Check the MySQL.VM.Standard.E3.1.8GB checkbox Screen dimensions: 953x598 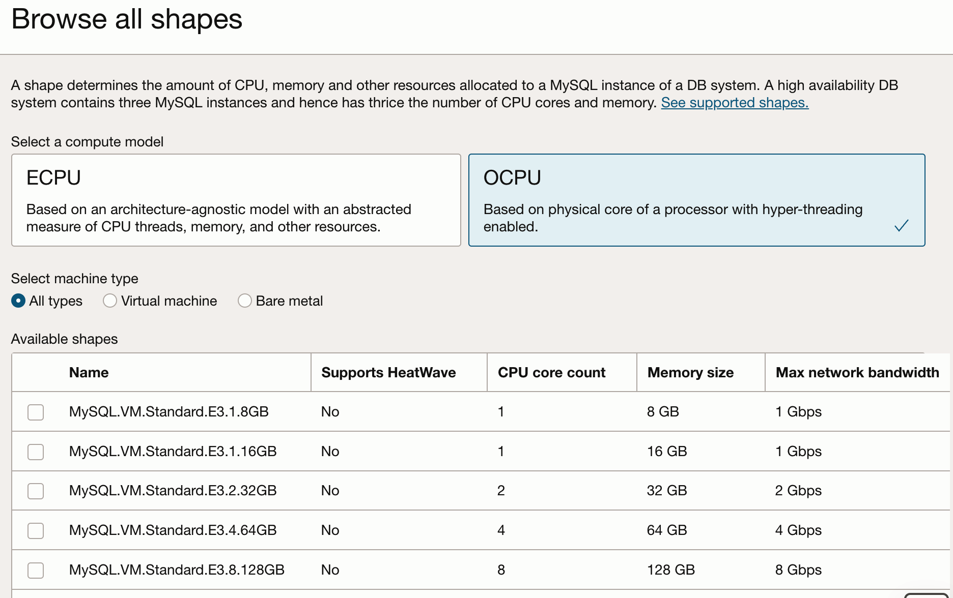(35, 412)
